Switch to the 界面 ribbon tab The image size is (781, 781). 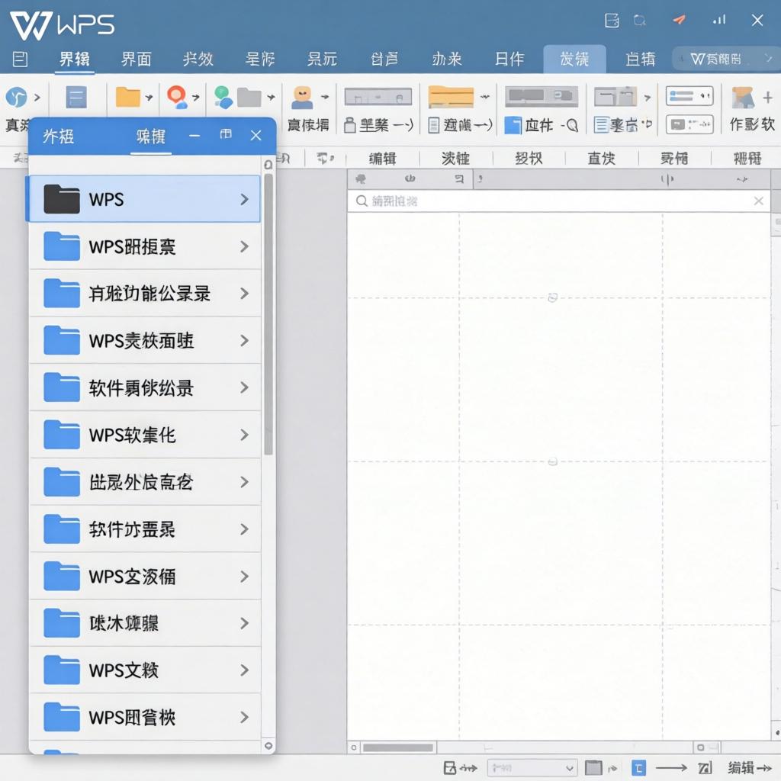click(x=136, y=59)
